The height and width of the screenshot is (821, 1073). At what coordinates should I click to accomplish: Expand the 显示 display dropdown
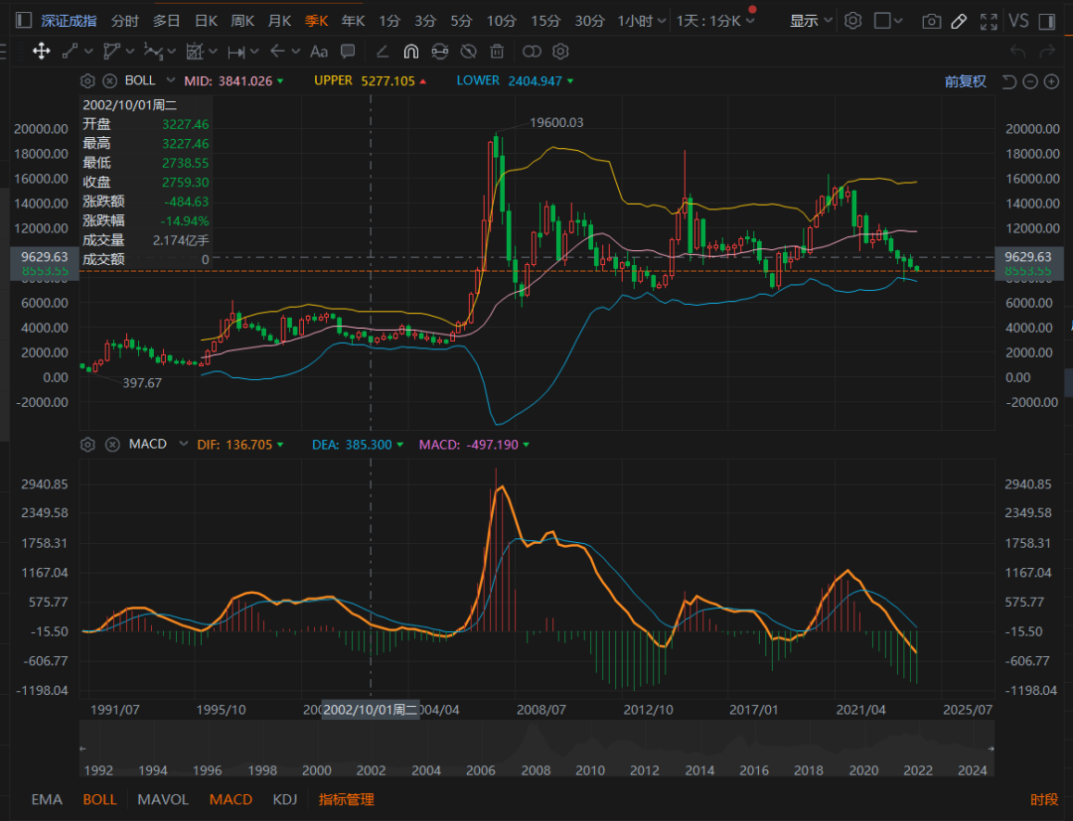click(812, 21)
